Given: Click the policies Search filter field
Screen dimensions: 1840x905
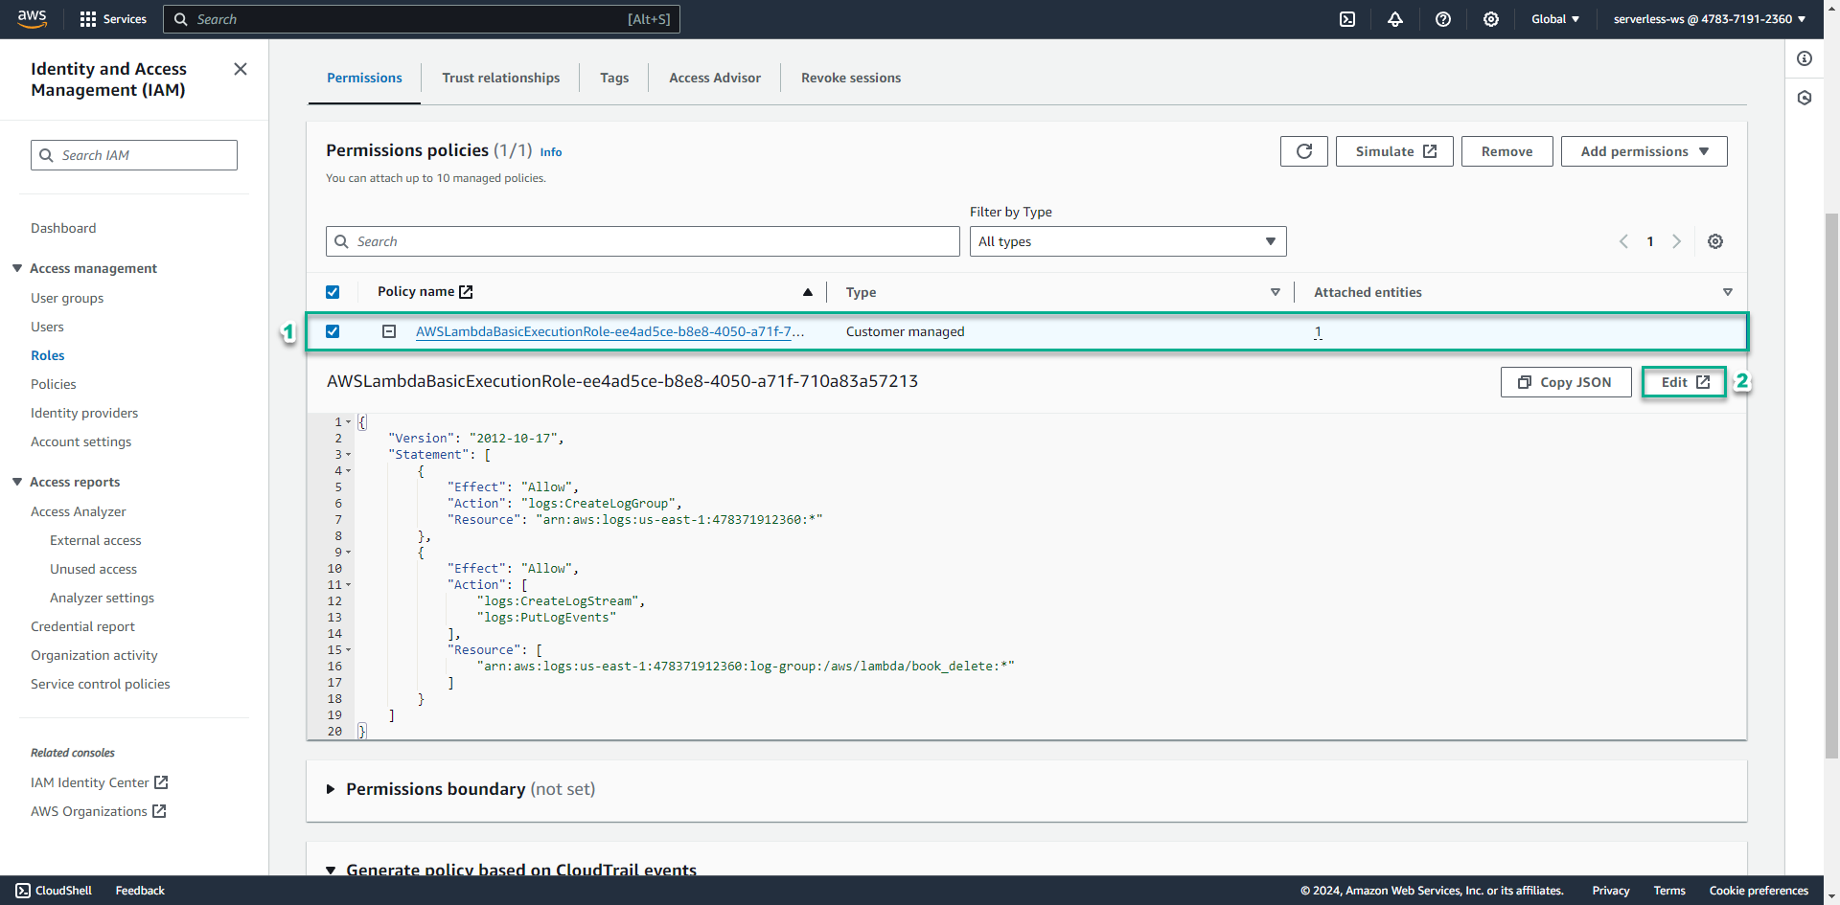Looking at the screenshot, I should [x=643, y=241].
